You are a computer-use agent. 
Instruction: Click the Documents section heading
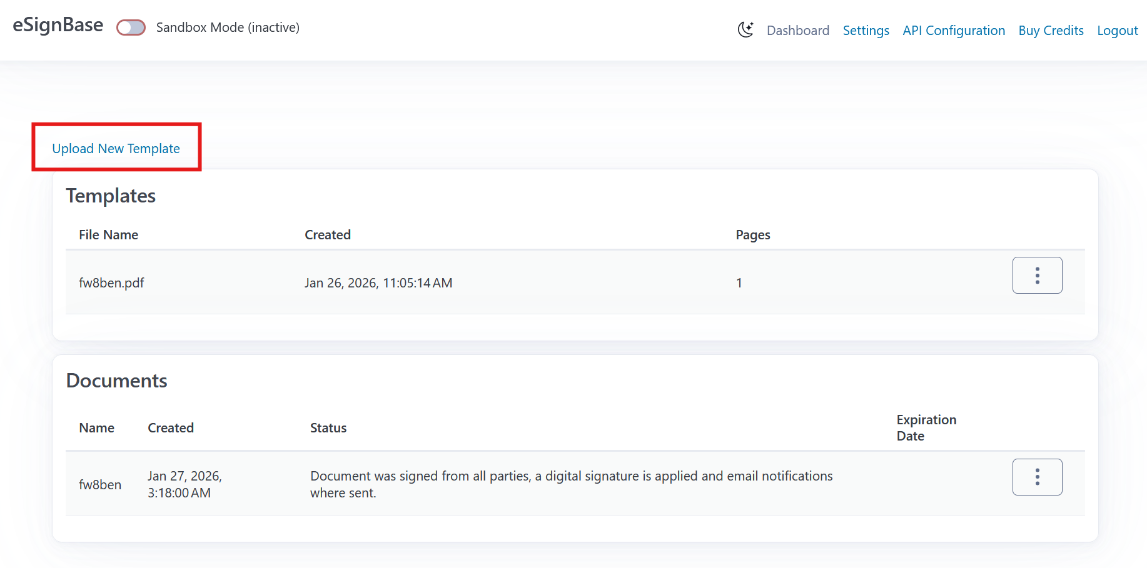click(x=116, y=381)
